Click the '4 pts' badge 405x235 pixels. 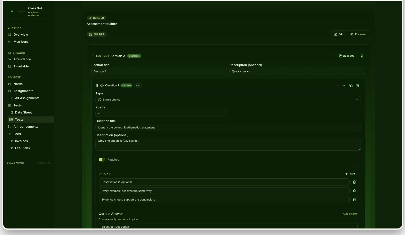[x=138, y=86]
